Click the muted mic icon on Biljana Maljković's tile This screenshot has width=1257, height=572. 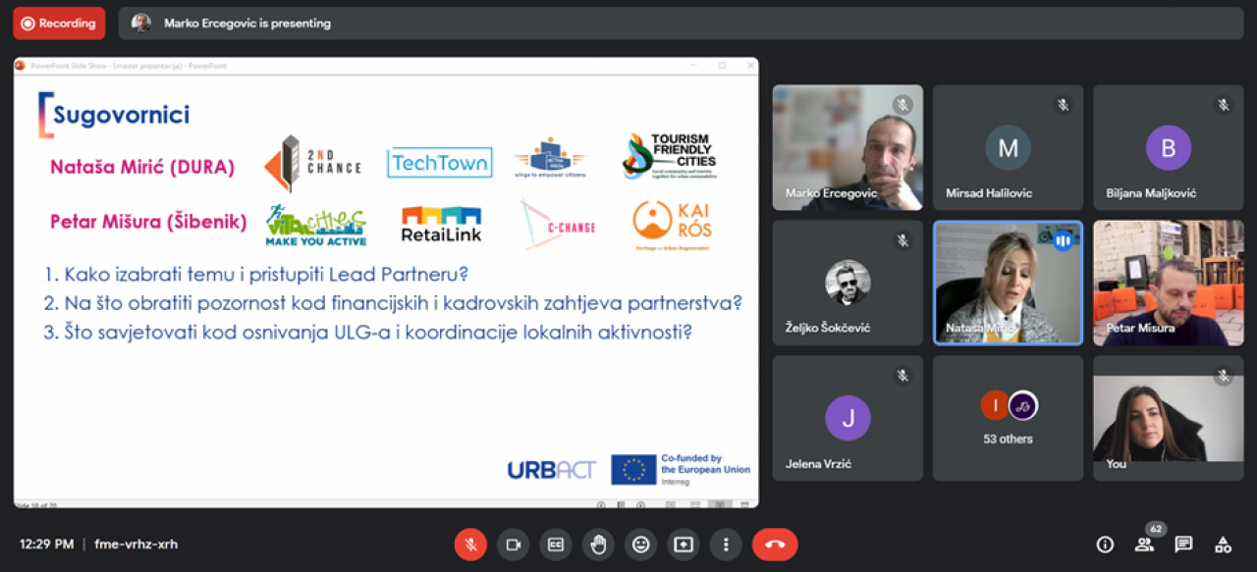[x=1224, y=104]
